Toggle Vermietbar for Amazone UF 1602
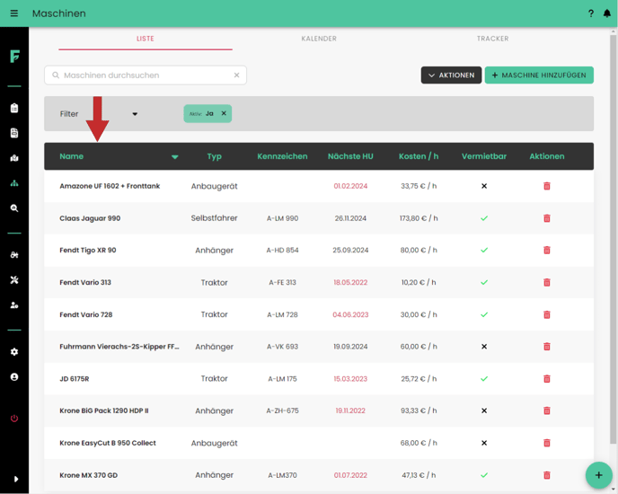 coord(484,186)
